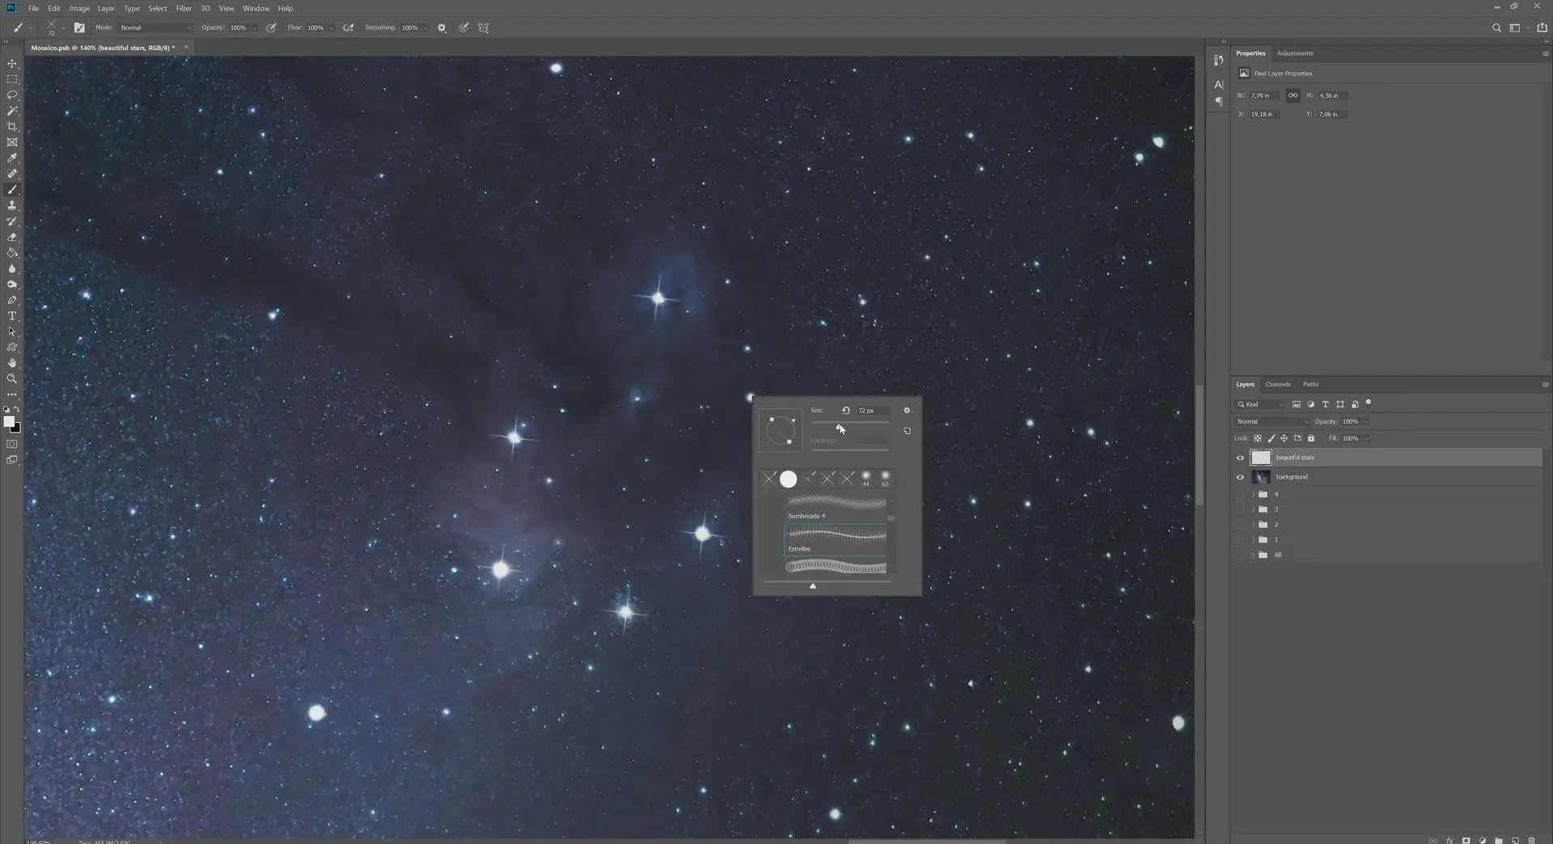Open brush picker settings gear
Screen dimensions: 1553x844
tap(907, 410)
